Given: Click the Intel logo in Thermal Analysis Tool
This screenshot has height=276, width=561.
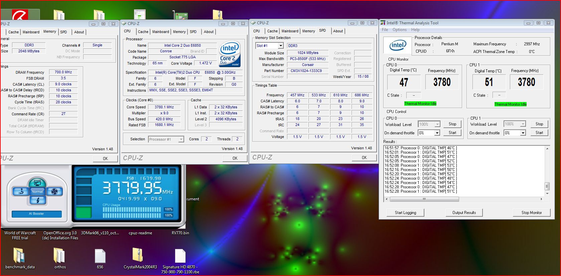Looking at the screenshot, I should pos(398,46).
